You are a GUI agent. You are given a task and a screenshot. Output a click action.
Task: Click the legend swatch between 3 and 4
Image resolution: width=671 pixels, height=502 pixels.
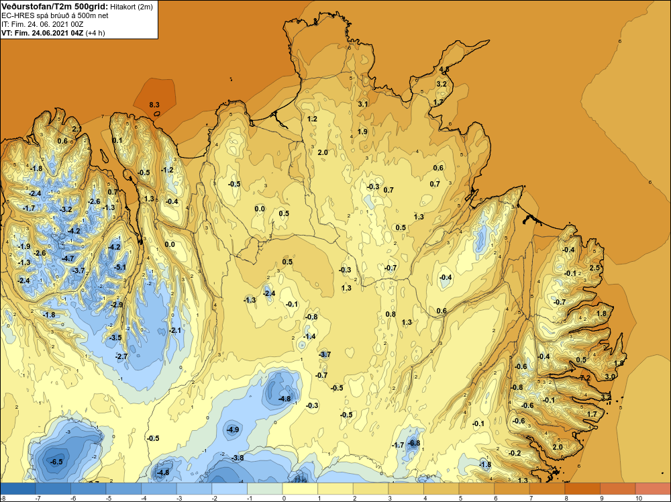click(x=406, y=489)
